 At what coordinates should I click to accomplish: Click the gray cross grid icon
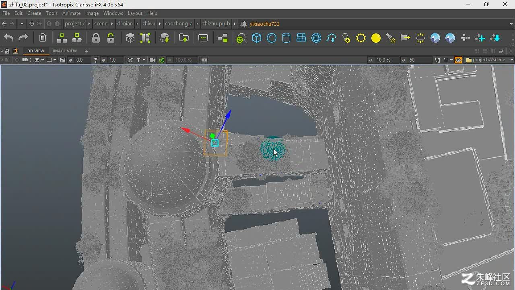click(x=465, y=38)
